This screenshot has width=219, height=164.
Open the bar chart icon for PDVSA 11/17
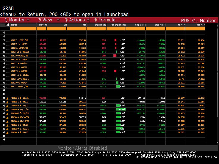(7, 106)
